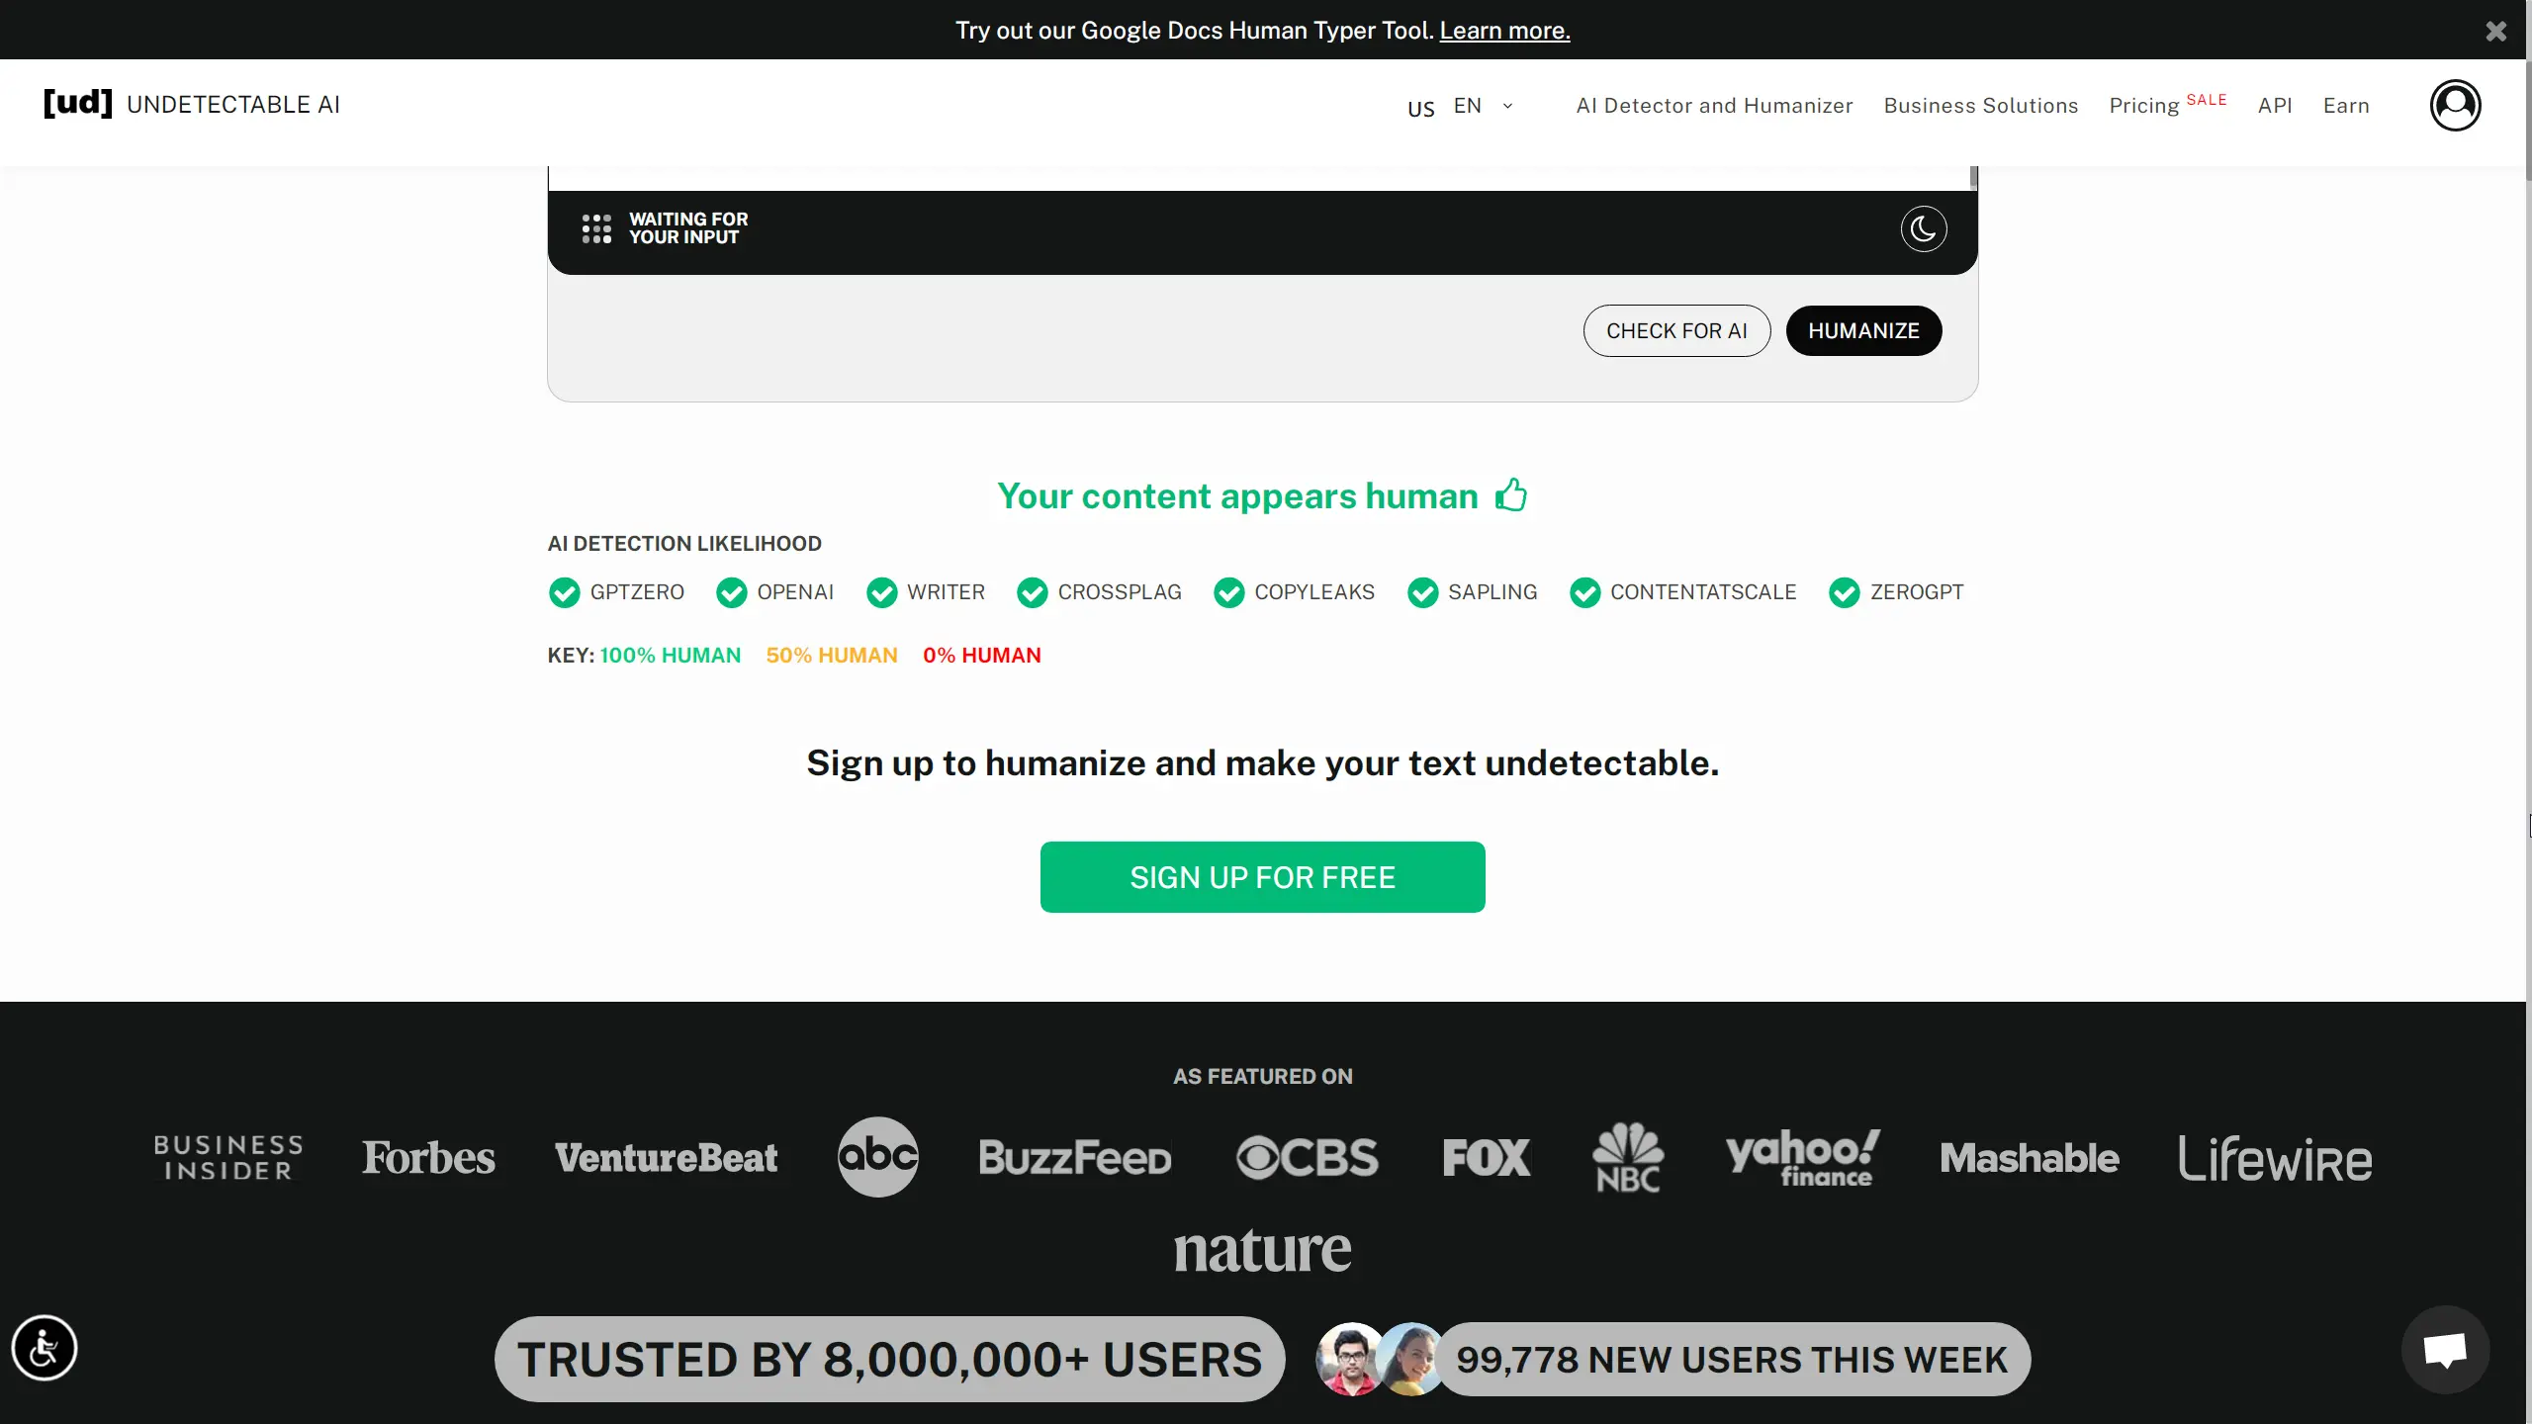Open the accessibility options widget

click(x=45, y=1348)
